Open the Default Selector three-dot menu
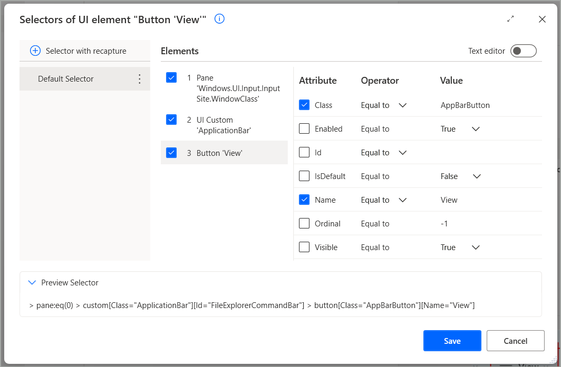The image size is (561, 367). [140, 79]
